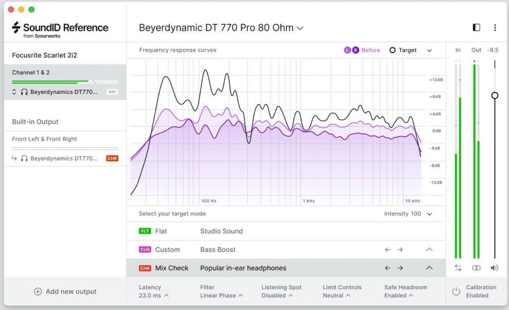This screenshot has height=310, width=509.
Task: Open the Listening Spot Disabled menu
Action: coord(282,291)
